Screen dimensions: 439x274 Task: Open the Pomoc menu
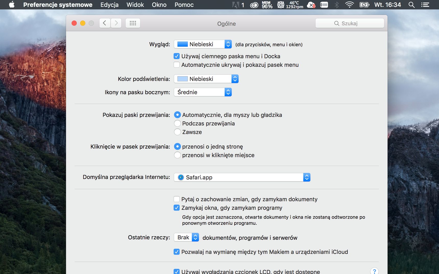[x=184, y=5]
